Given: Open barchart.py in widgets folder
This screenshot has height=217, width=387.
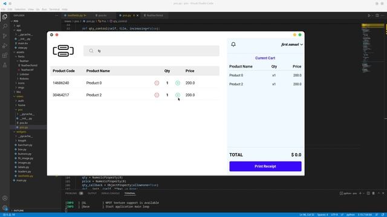Looking at the screenshot, I should click(x=25, y=145).
